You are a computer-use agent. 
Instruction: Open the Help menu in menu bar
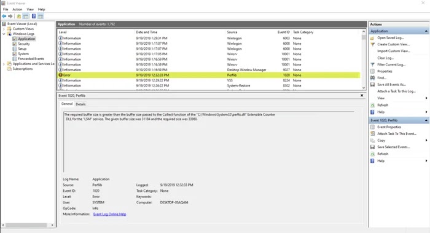pyautogui.click(x=41, y=9)
